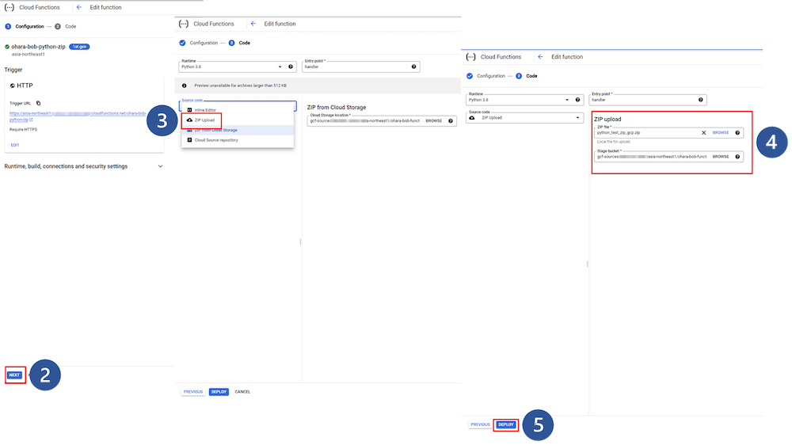Click Runtime help icon in ZIP upload screen
792x445 pixels.
pyautogui.click(x=577, y=100)
